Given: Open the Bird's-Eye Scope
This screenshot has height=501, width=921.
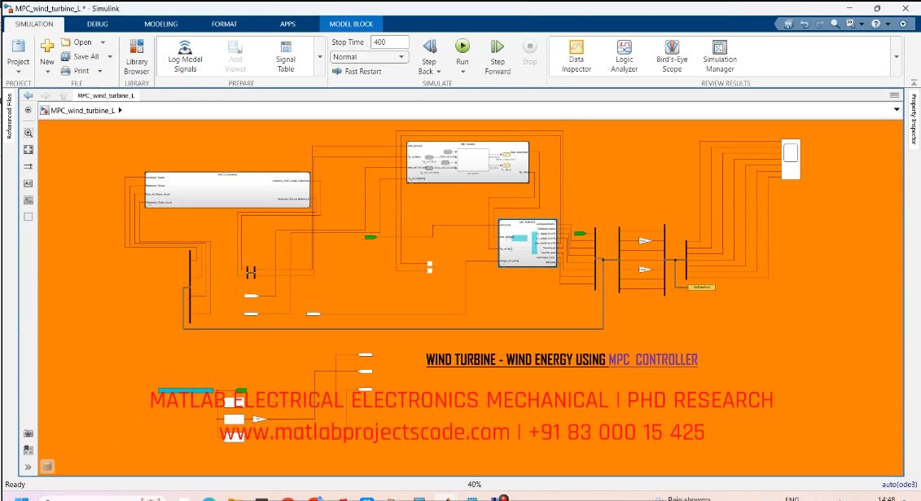Looking at the screenshot, I should pyautogui.click(x=672, y=47).
